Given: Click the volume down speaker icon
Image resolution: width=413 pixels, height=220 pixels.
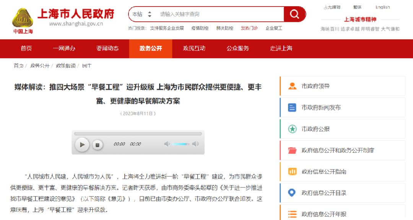Looking at the screenshot, I should tap(167, 144).
